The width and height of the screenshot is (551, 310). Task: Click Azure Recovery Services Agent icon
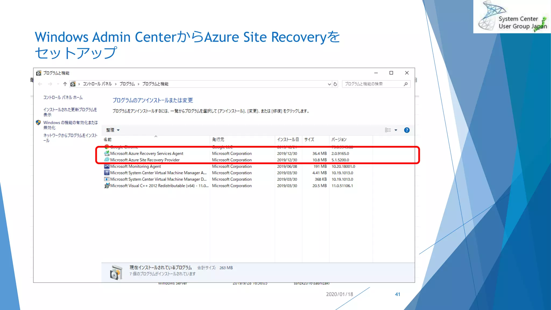(x=107, y=153)
